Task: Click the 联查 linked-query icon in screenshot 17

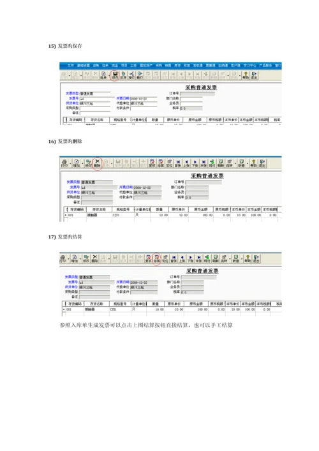Action: click(x=235, y=258)
